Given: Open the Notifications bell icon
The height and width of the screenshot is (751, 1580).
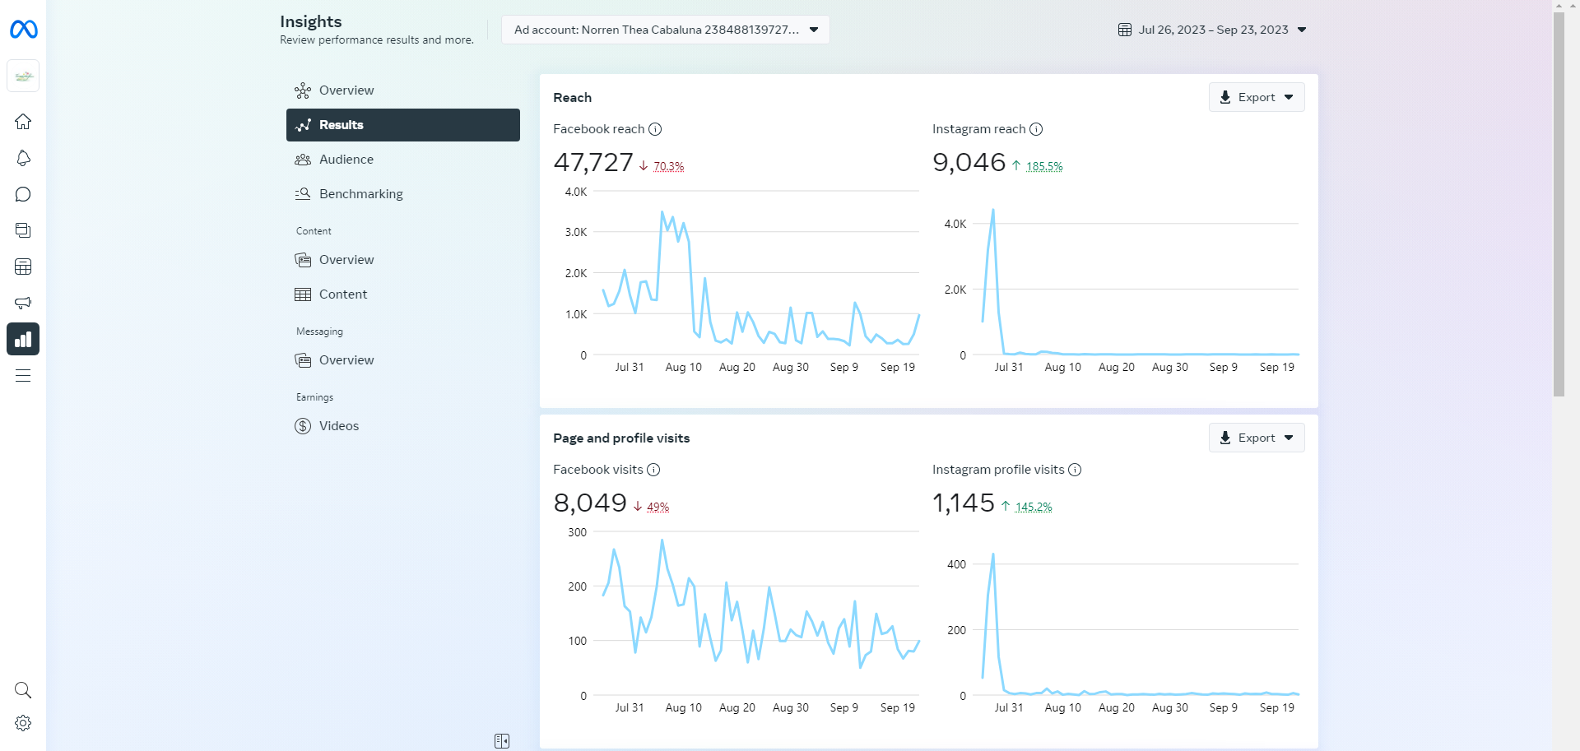Looking at the screenshot, I should pos(23,158).
